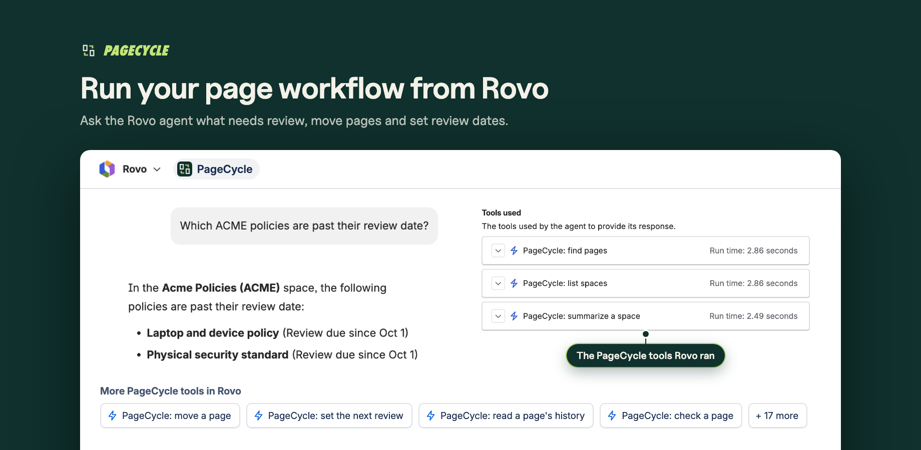Screen dimensions: 921x450
Task: Click the PageCycle: check a page button
Action: click(671, 415)
